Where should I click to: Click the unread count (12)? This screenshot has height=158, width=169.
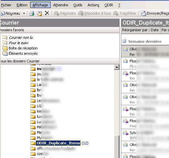[x=85, y=143]
